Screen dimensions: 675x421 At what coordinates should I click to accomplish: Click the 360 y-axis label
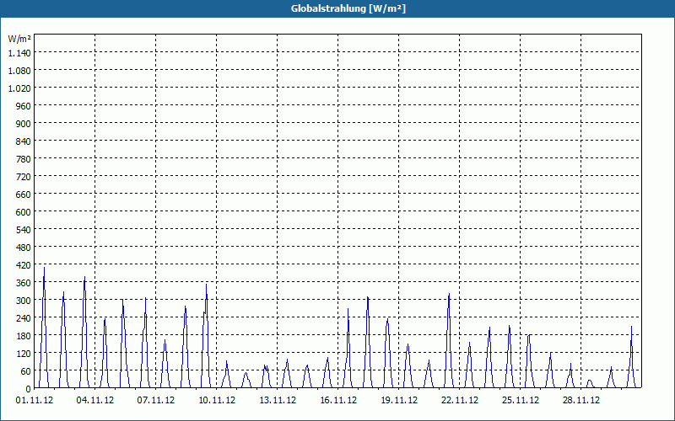pos(24,283)
